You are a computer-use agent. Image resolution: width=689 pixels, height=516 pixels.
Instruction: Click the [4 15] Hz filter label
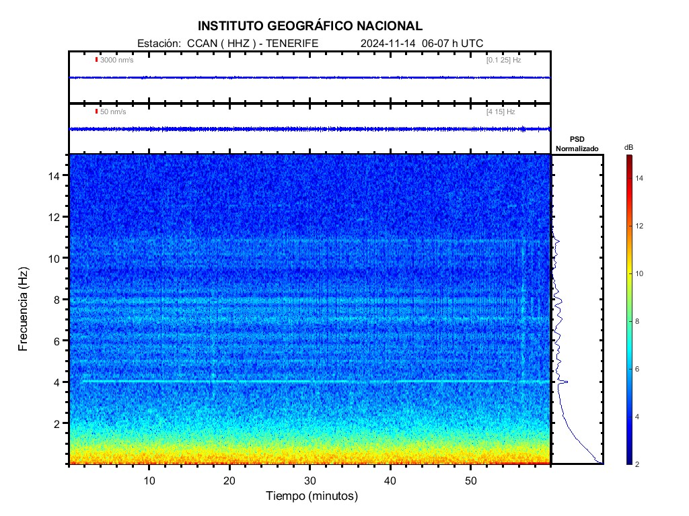[501, 112]
